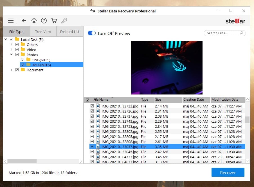The width and height of the screenshot is (254, 187).
Task: Open the help question mark icon
Action: [x=44, y=21]
